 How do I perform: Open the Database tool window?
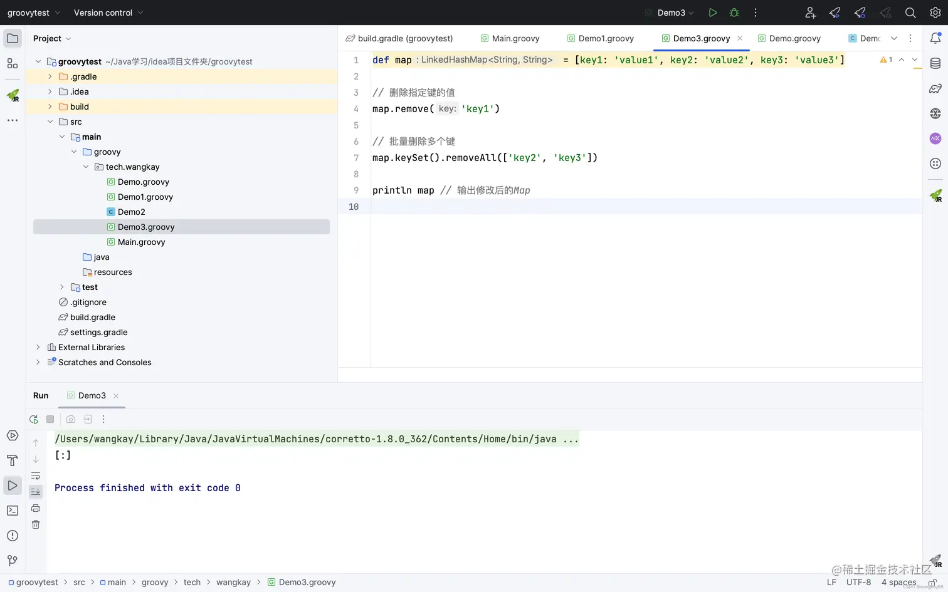click(935, 63)
